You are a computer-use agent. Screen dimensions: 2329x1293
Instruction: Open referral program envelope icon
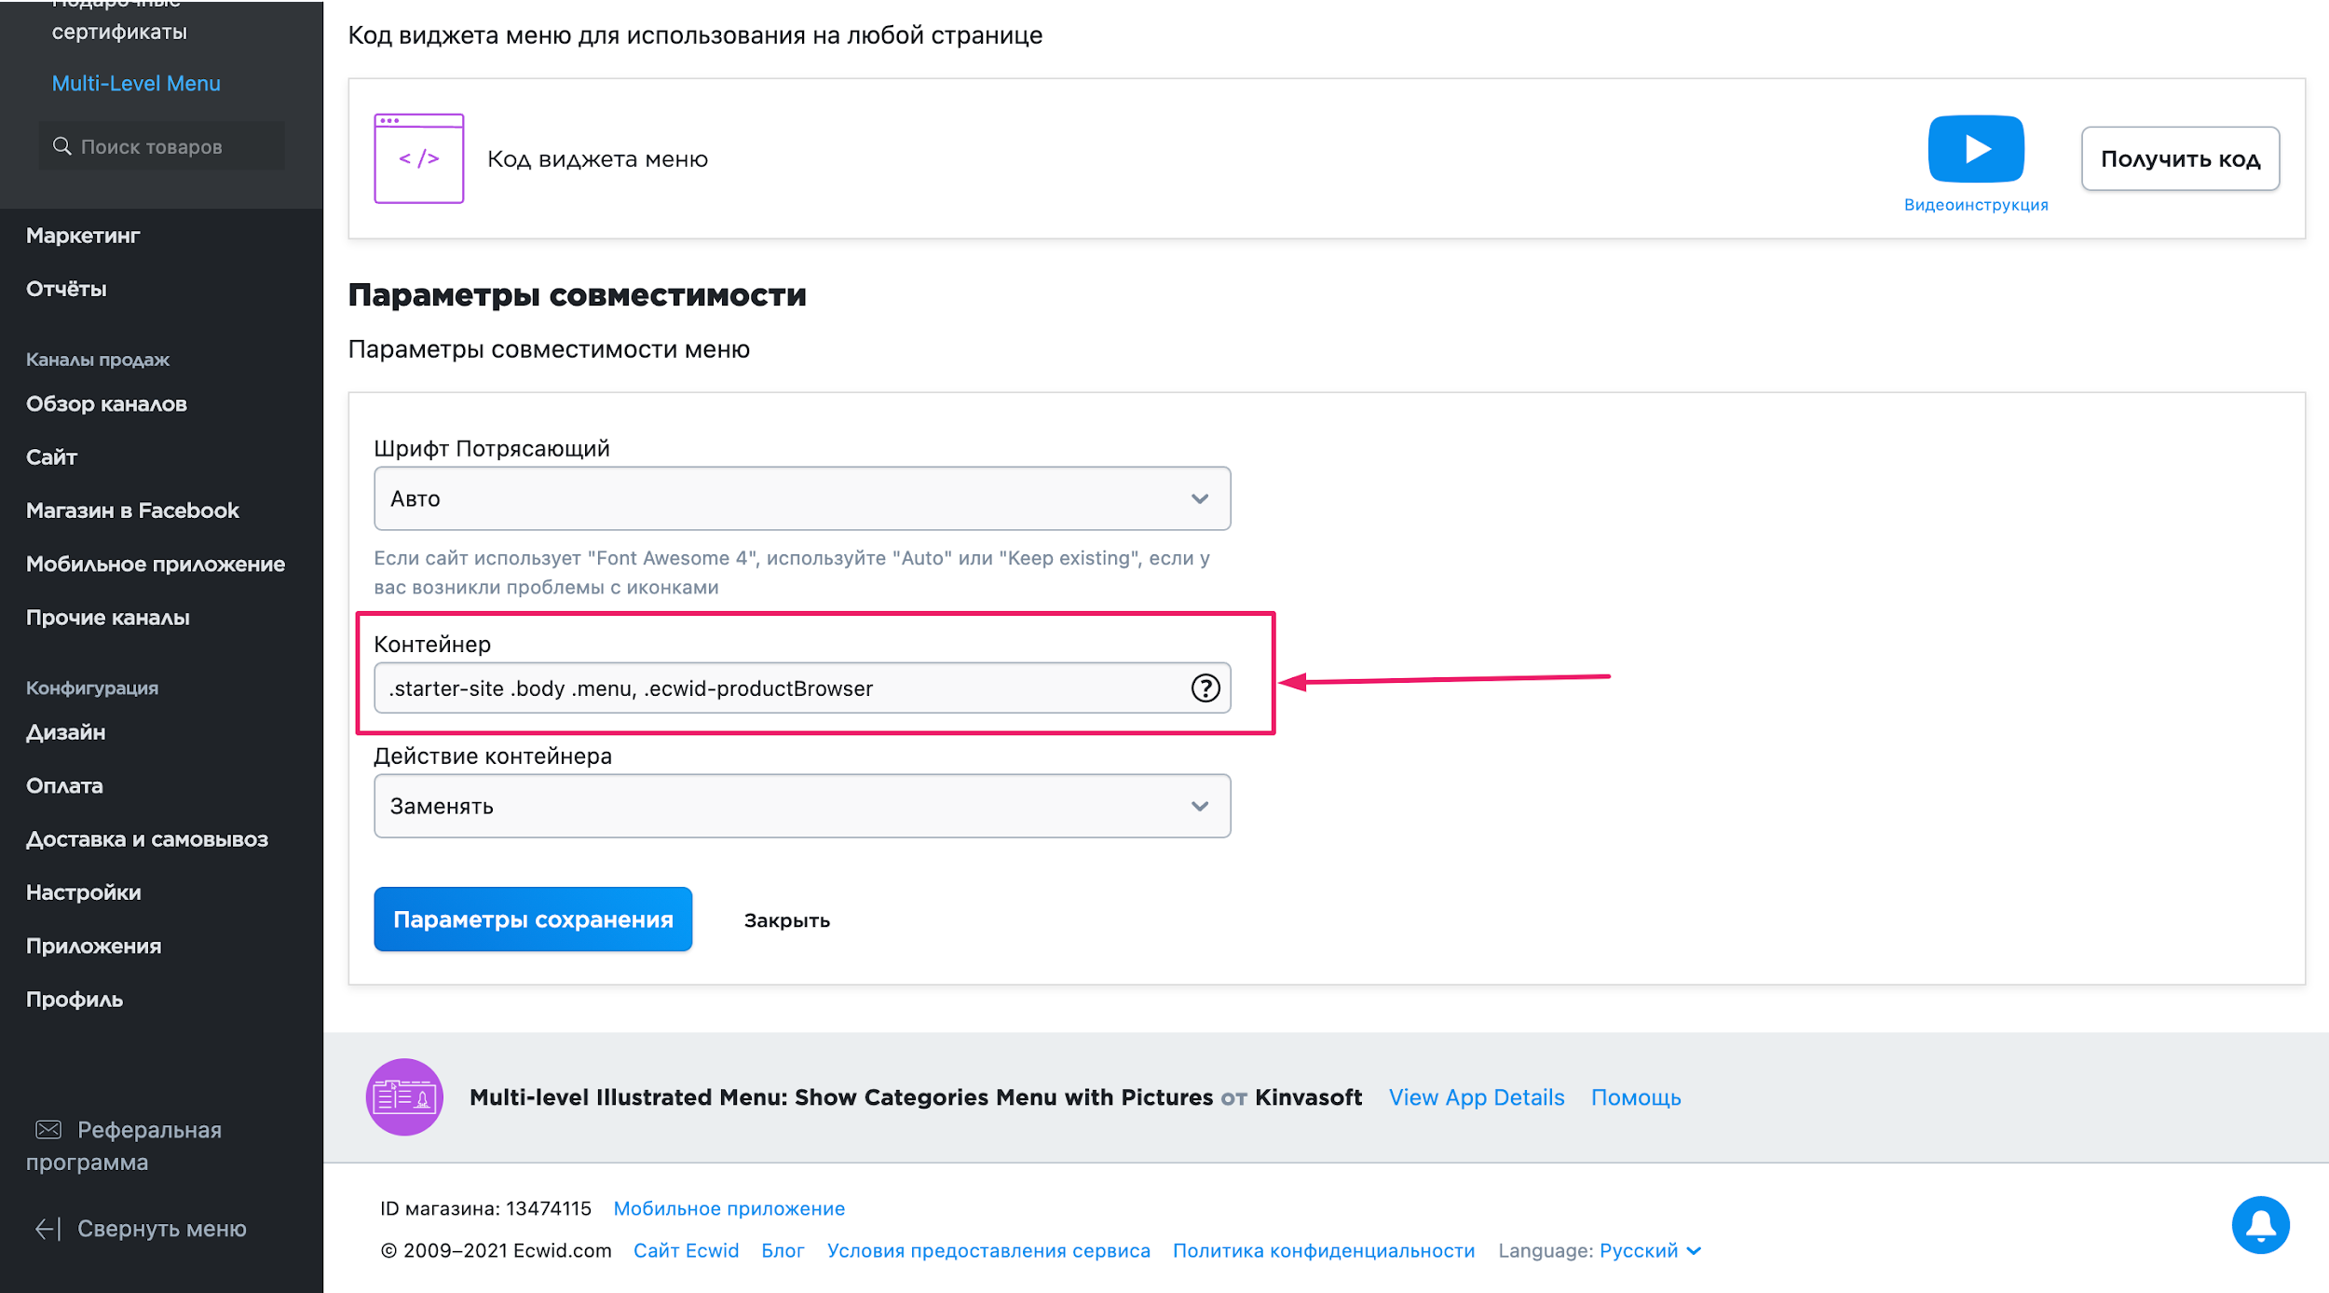click(x=48, y=1130)
